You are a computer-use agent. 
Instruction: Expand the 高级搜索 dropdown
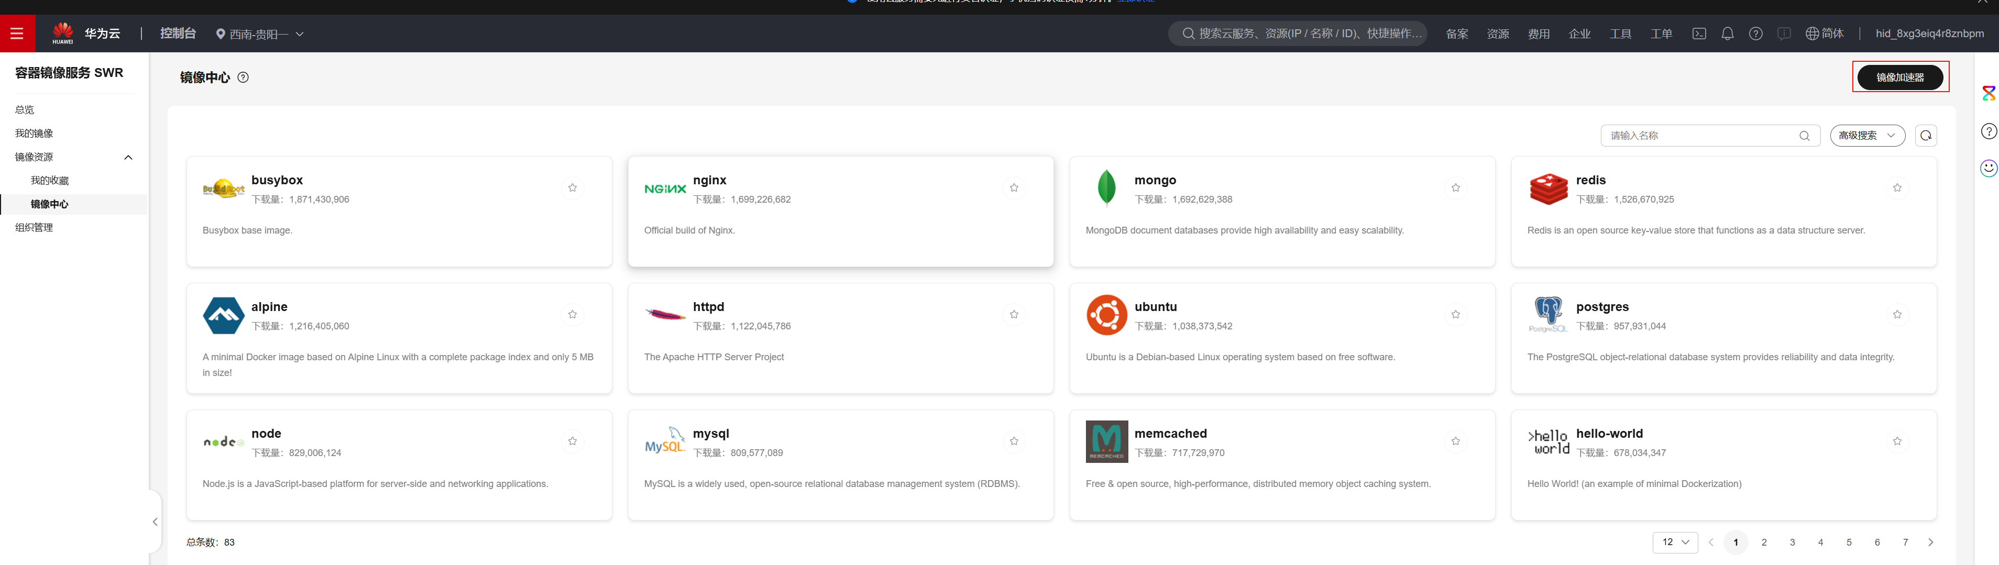click(x=1867, y=136)
